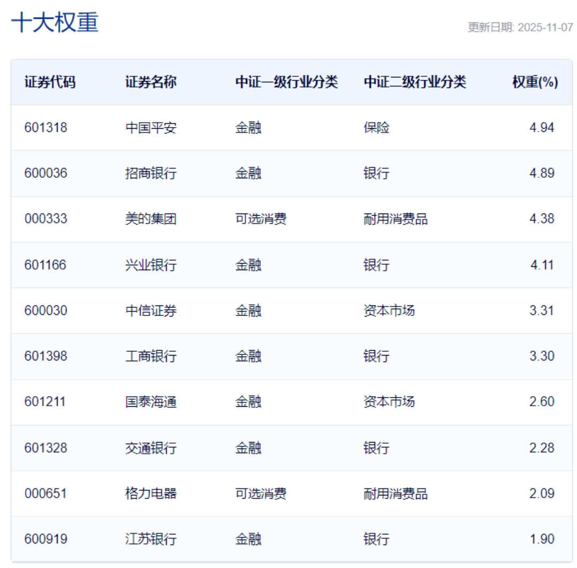The height and width of the screenshot is (568, 577).
Task: Click 可选消费 in the 格力电器 row
Action: (x=261, y=494)
